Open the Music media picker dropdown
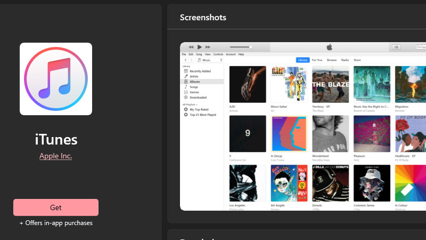 (209, 60)
